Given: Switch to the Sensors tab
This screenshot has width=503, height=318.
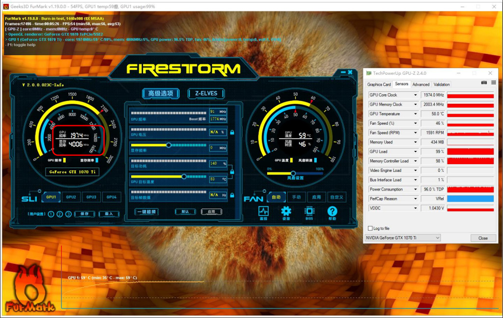Looking at the screenshot, I should 402,84.
